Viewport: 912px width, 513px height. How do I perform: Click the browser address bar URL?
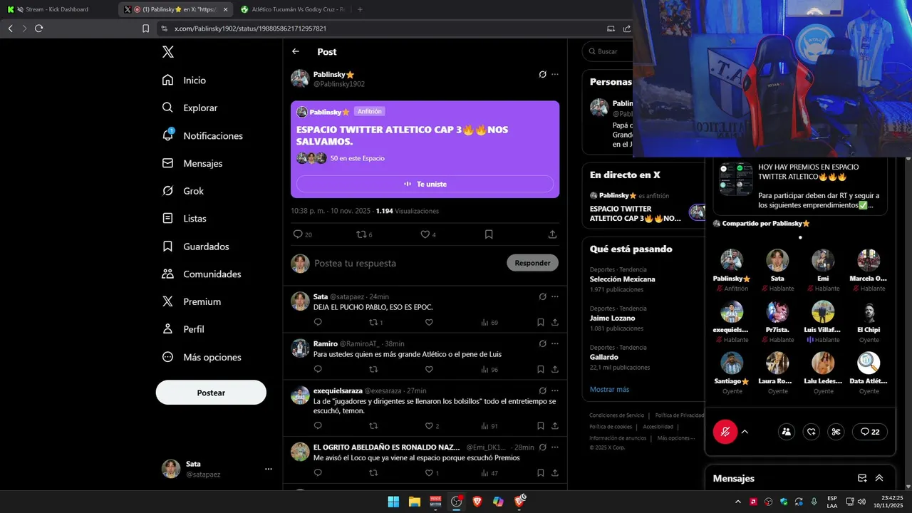tap(250, 28)
